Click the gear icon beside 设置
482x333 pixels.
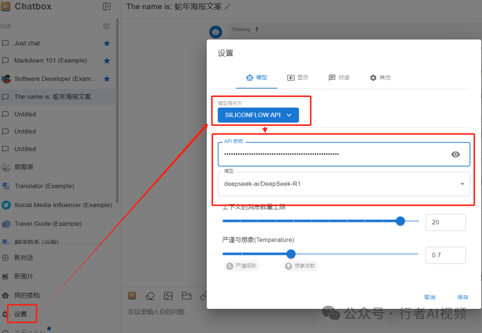point(4,314)
